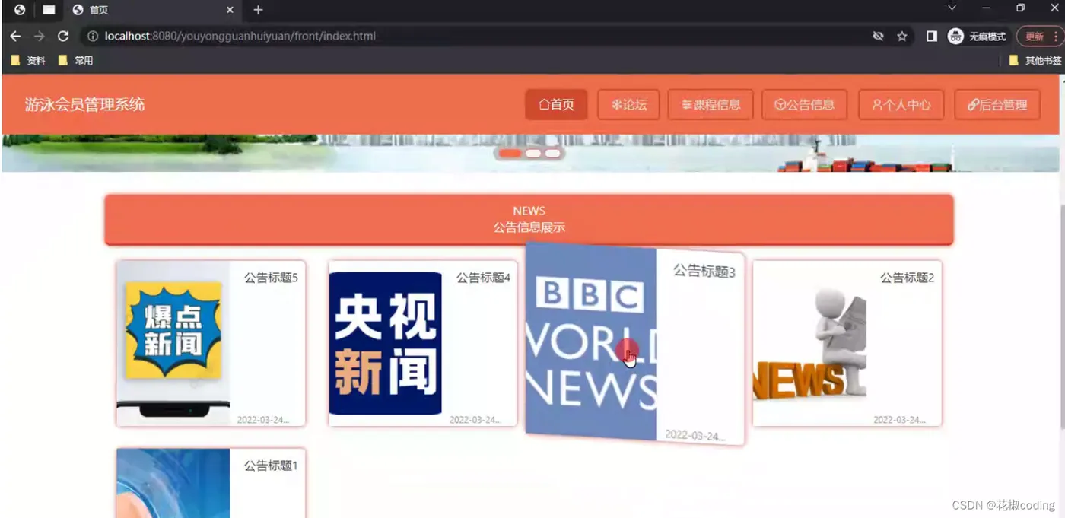Bookmark this page with the star icon
Screen dimensions: 1065x518
[x=902, y=36]
